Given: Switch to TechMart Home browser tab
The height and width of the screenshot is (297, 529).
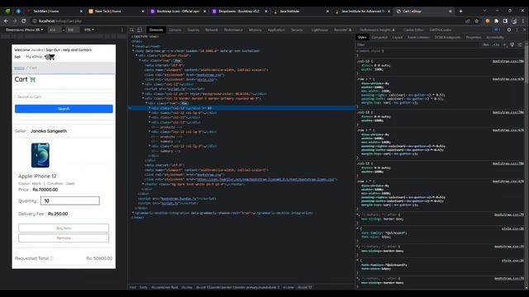Looking at the screenshot, I should [x=54, y=11].
